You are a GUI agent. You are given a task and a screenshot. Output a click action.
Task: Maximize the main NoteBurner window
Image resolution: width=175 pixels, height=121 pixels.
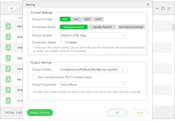tap(163, 8)
